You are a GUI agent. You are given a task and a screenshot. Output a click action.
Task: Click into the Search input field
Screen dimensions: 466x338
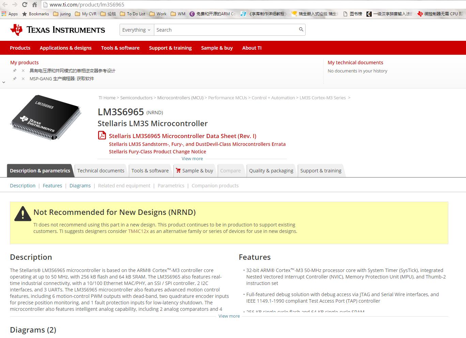[226, 30]
